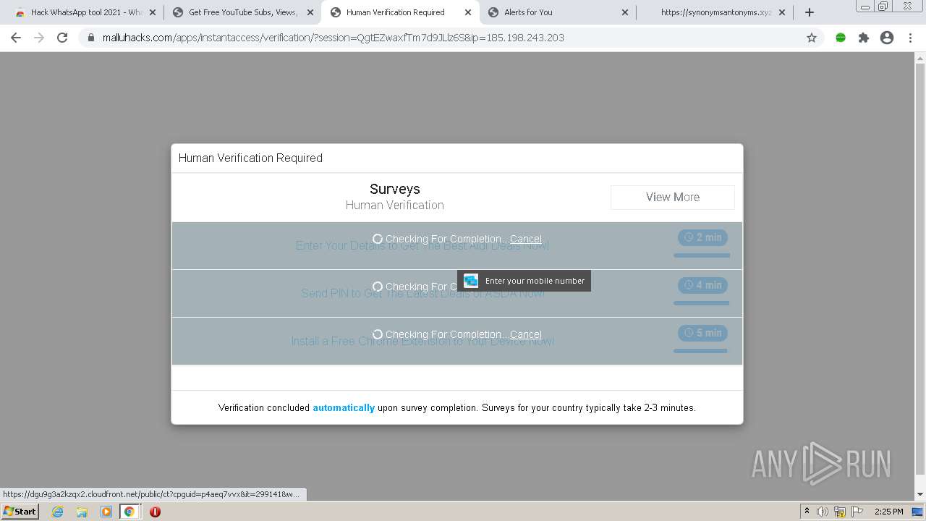The image size is (926, 521).
Task: Click the page scrollbar up arrow
Action: [x=920, y=58]
